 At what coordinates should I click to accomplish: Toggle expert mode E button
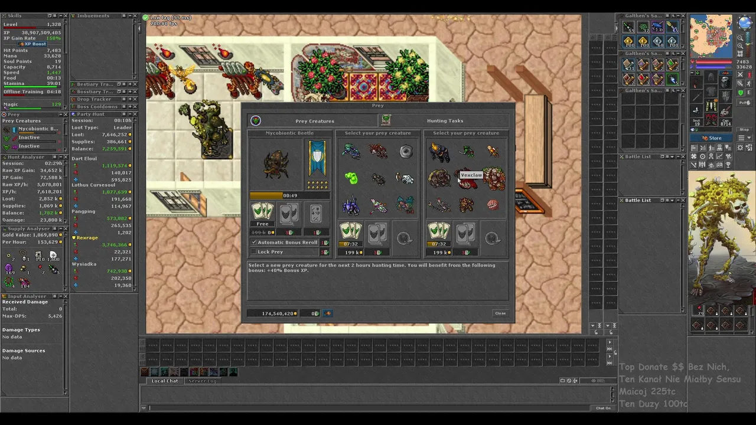748,93
